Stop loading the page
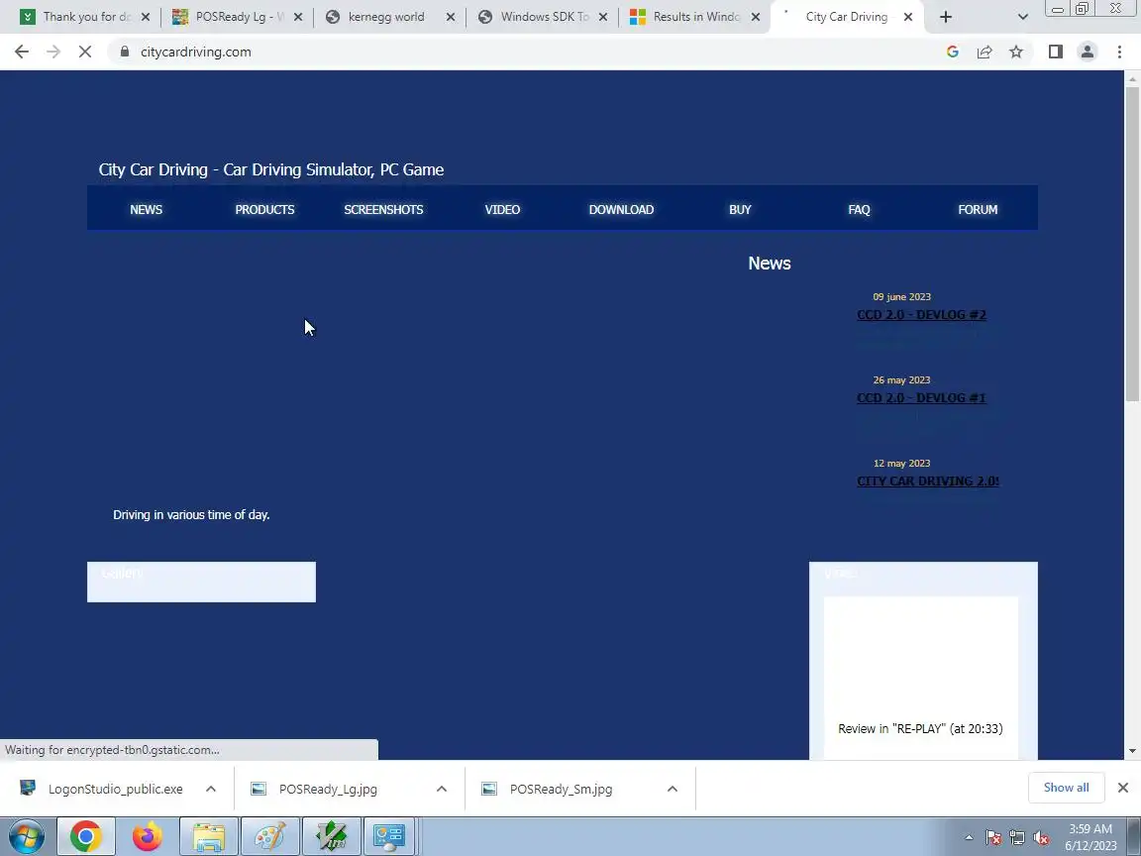Viewport: 1141px width, 856px height. click(85, 52)
